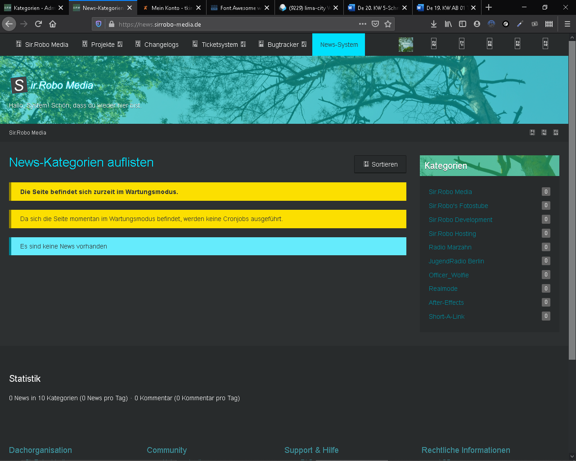Save the page to Pocket

tap(375, 24)
